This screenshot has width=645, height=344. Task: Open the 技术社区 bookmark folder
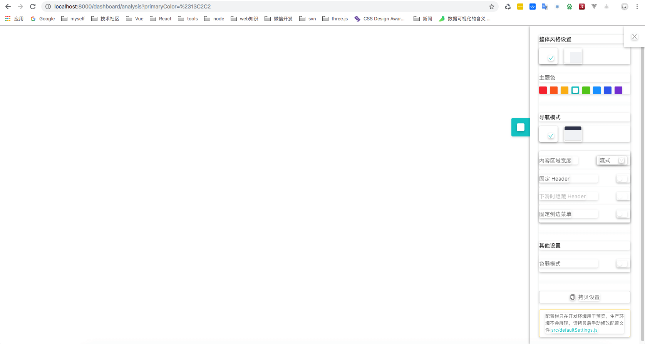point(105,18)
